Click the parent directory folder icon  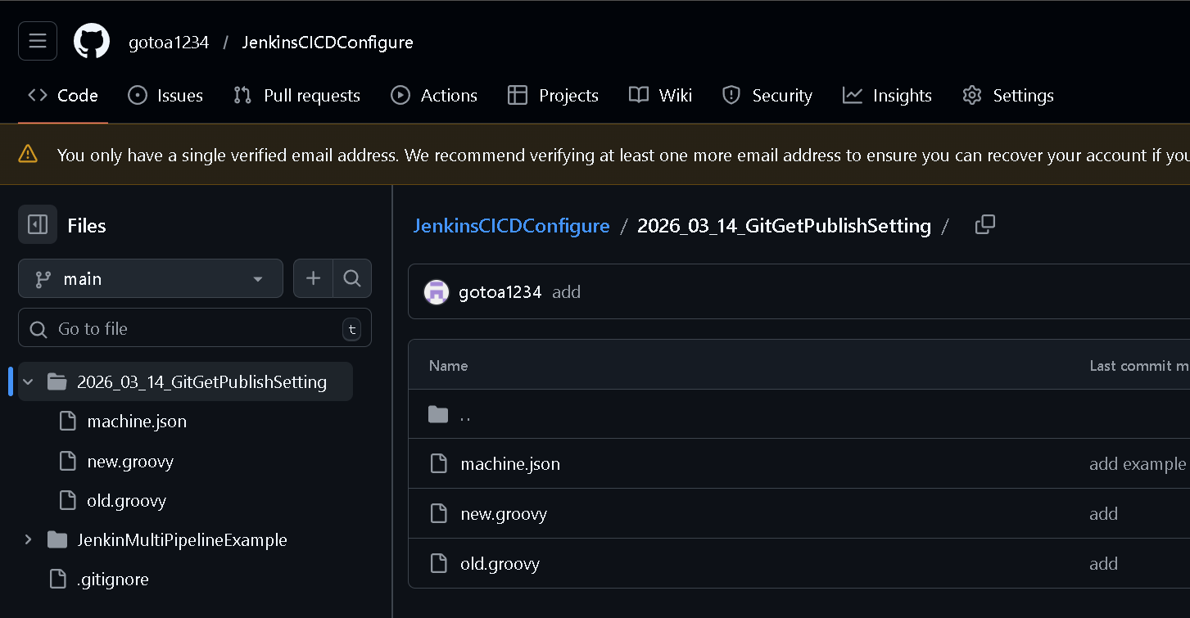point(438,415)
